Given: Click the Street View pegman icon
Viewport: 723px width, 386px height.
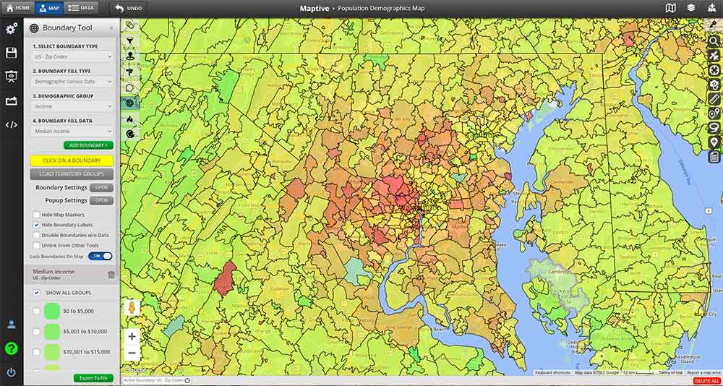Looking at the screenshot, I should pyautogui.click(x=132, y=308).
